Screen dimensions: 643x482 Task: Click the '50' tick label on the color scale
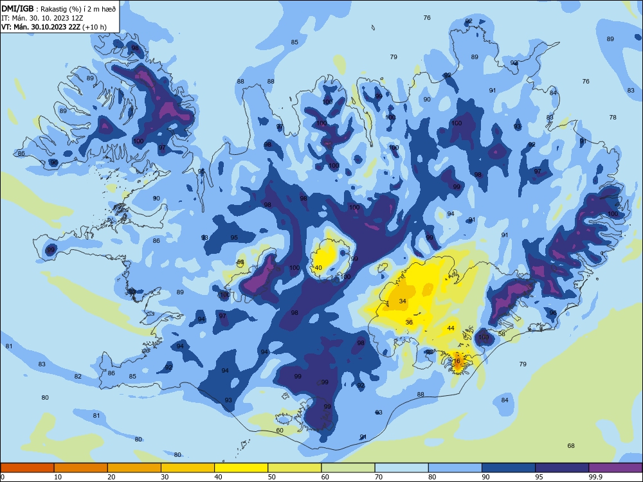point(271,477)
